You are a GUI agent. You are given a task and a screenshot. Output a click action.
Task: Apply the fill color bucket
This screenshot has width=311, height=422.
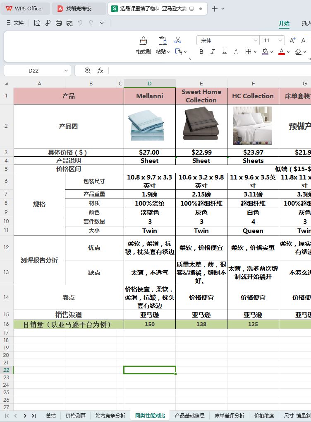pyautogui.click(x=265, y=52)
